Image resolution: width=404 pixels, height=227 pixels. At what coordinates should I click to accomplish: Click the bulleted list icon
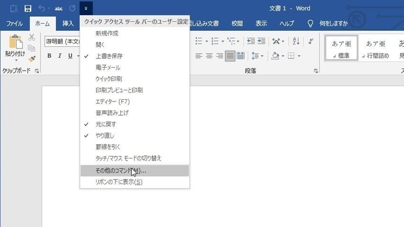[198, 41]
